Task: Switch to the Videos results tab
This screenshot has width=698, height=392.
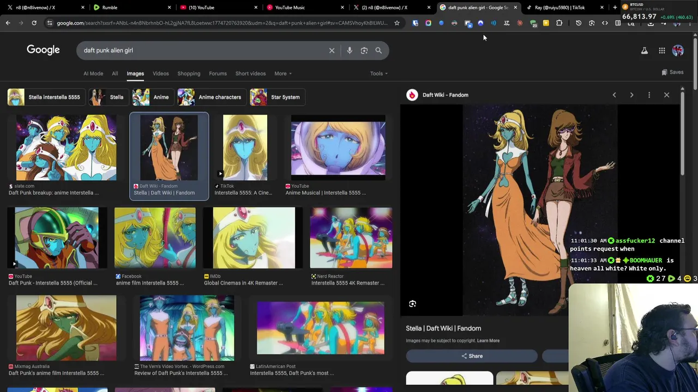Action: click(x=160, y=73)
